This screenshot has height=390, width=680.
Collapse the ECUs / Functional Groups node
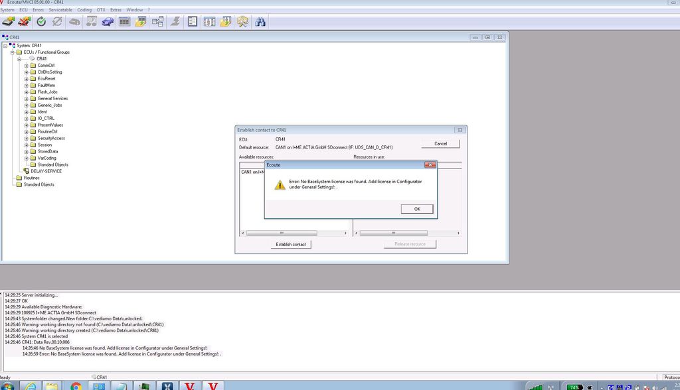point(12,52)
